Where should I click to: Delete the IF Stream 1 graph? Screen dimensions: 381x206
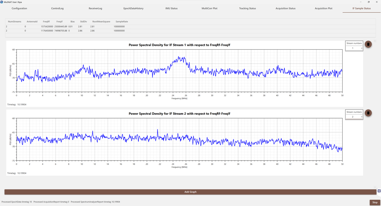pos(368,44)
